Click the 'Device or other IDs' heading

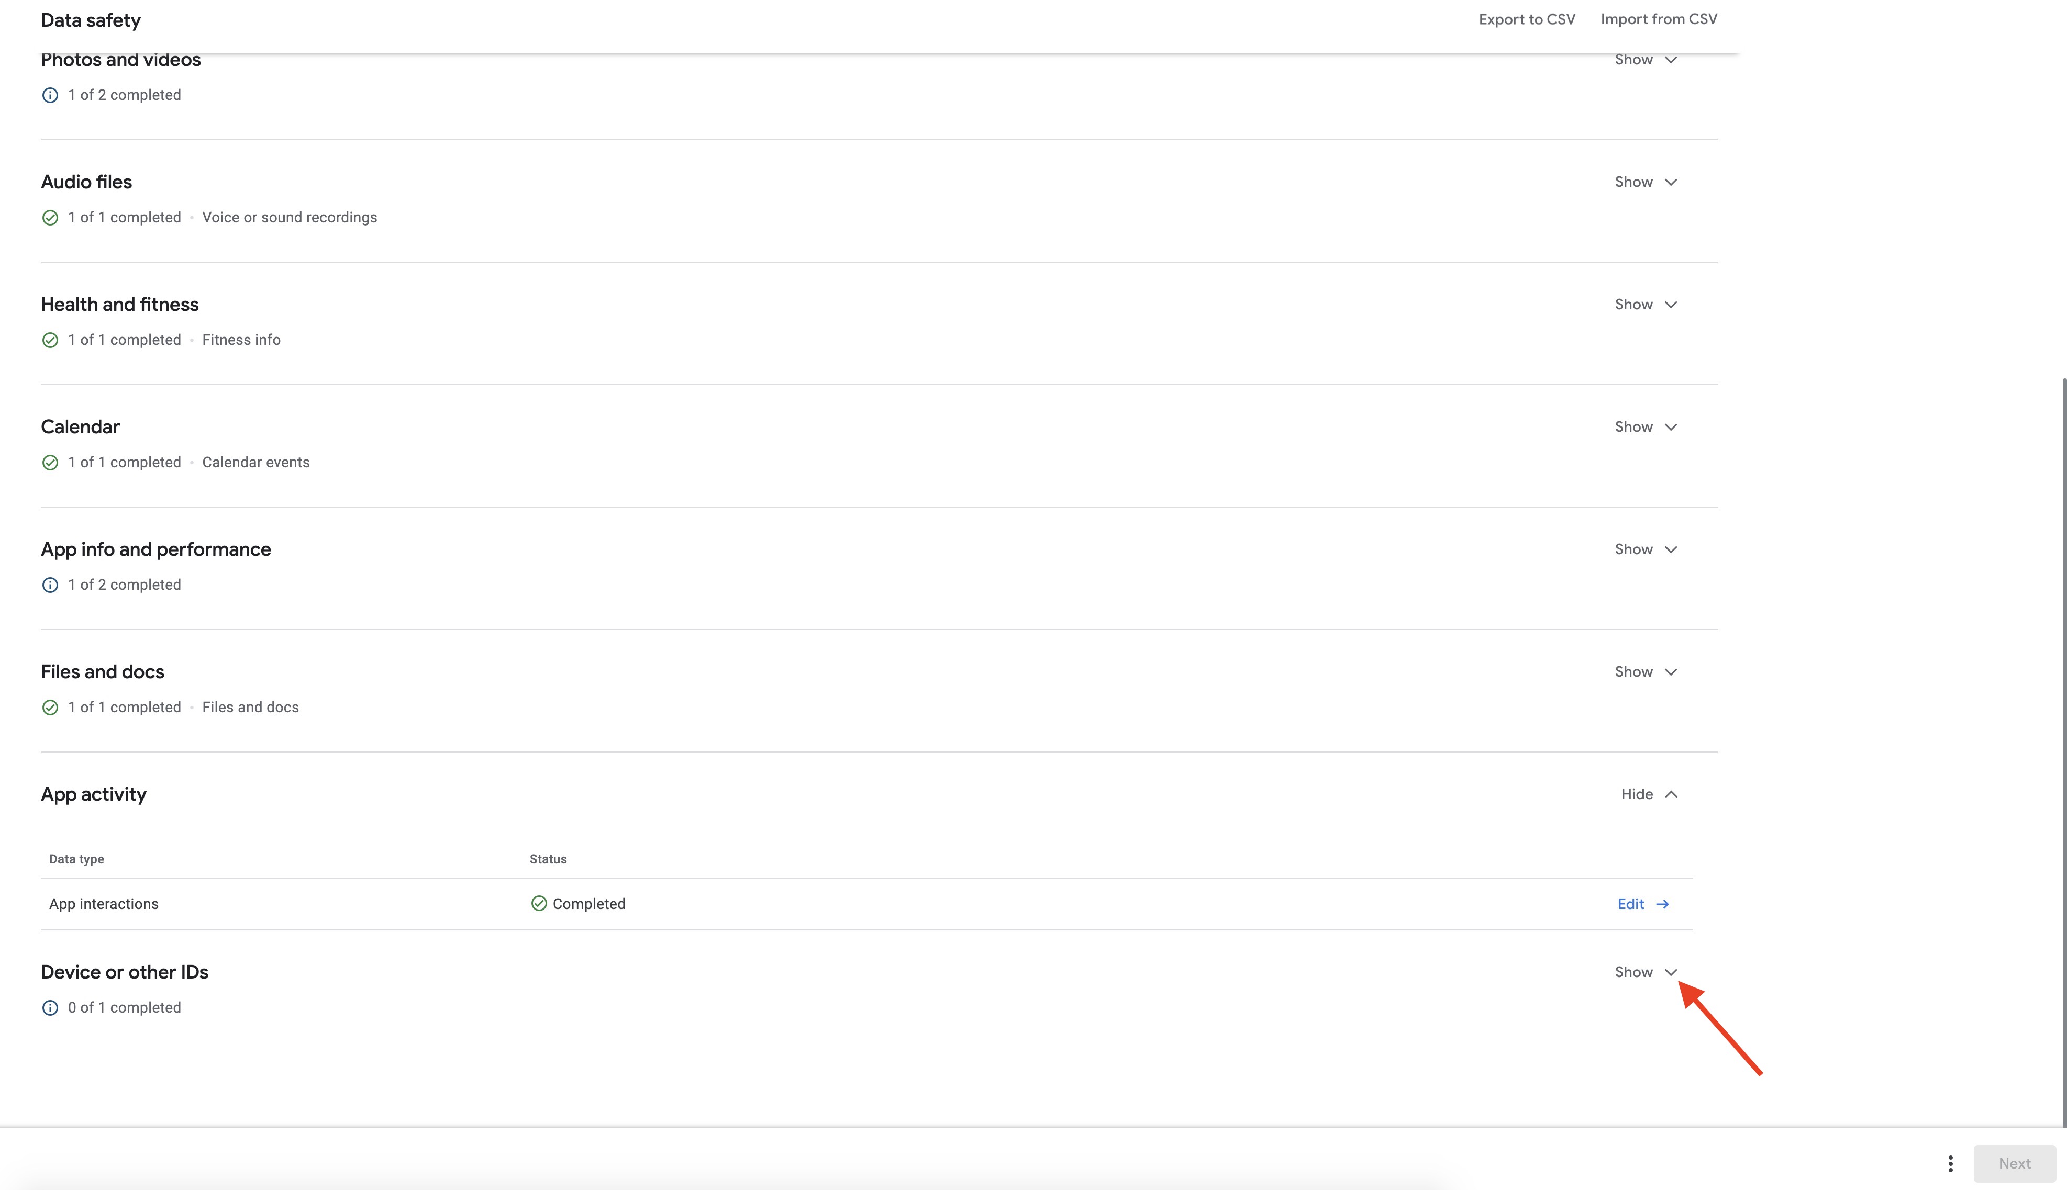coord(124,973)
